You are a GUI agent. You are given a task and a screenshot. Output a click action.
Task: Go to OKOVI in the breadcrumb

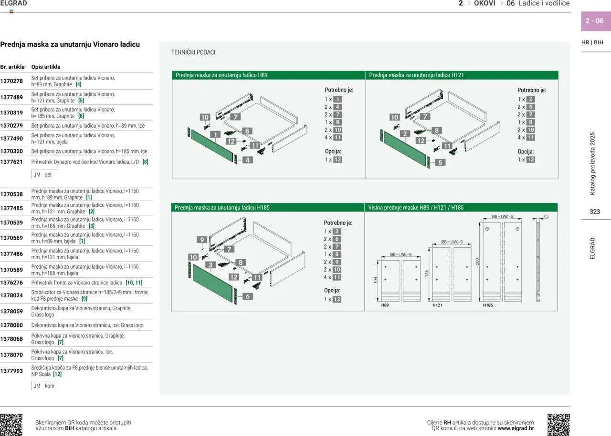[485, 3]
